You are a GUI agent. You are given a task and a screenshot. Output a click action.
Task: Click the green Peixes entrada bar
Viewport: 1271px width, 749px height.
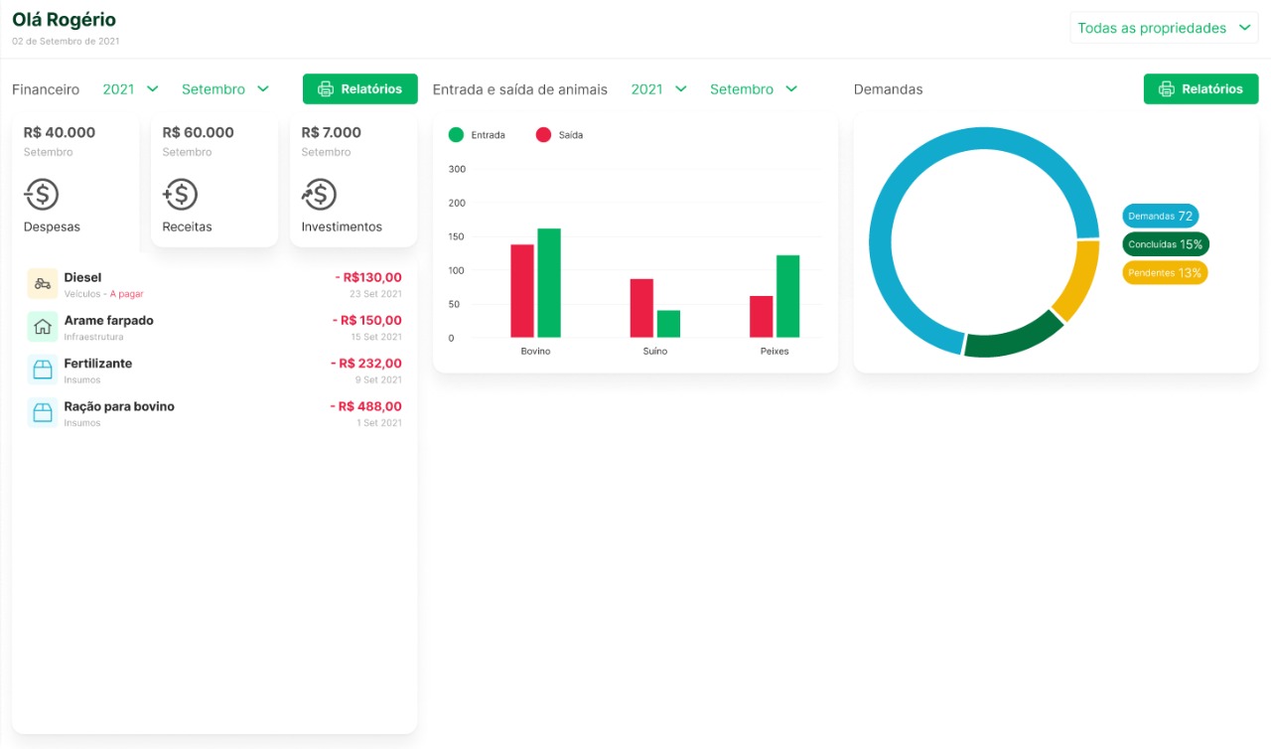[788, 296]
